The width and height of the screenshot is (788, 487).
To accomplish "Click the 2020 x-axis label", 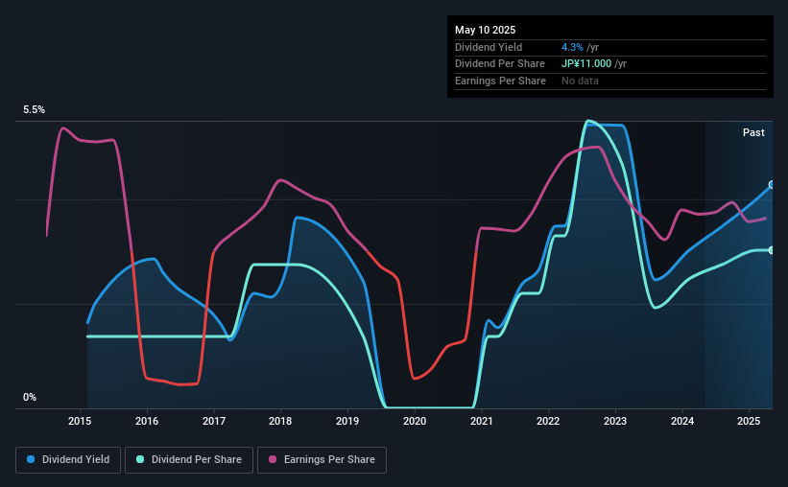I will (x=415, y=421).
